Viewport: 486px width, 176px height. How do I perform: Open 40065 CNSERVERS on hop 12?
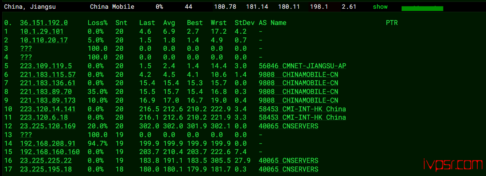tap(288, 126)
